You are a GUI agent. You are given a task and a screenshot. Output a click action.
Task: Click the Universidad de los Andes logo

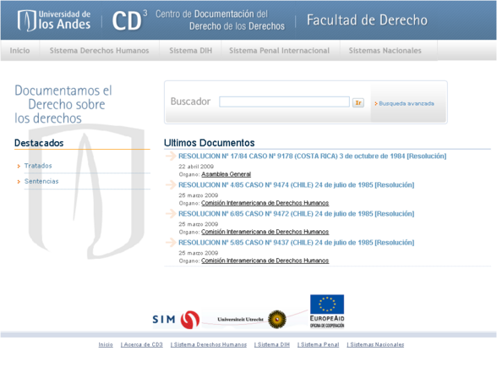point(54,20)
